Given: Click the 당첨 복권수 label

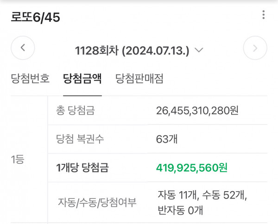Looking at the screenshot, I should pos(81,139).
